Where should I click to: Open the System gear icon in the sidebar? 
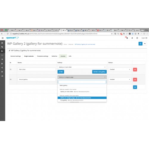[x=2, y=72]
